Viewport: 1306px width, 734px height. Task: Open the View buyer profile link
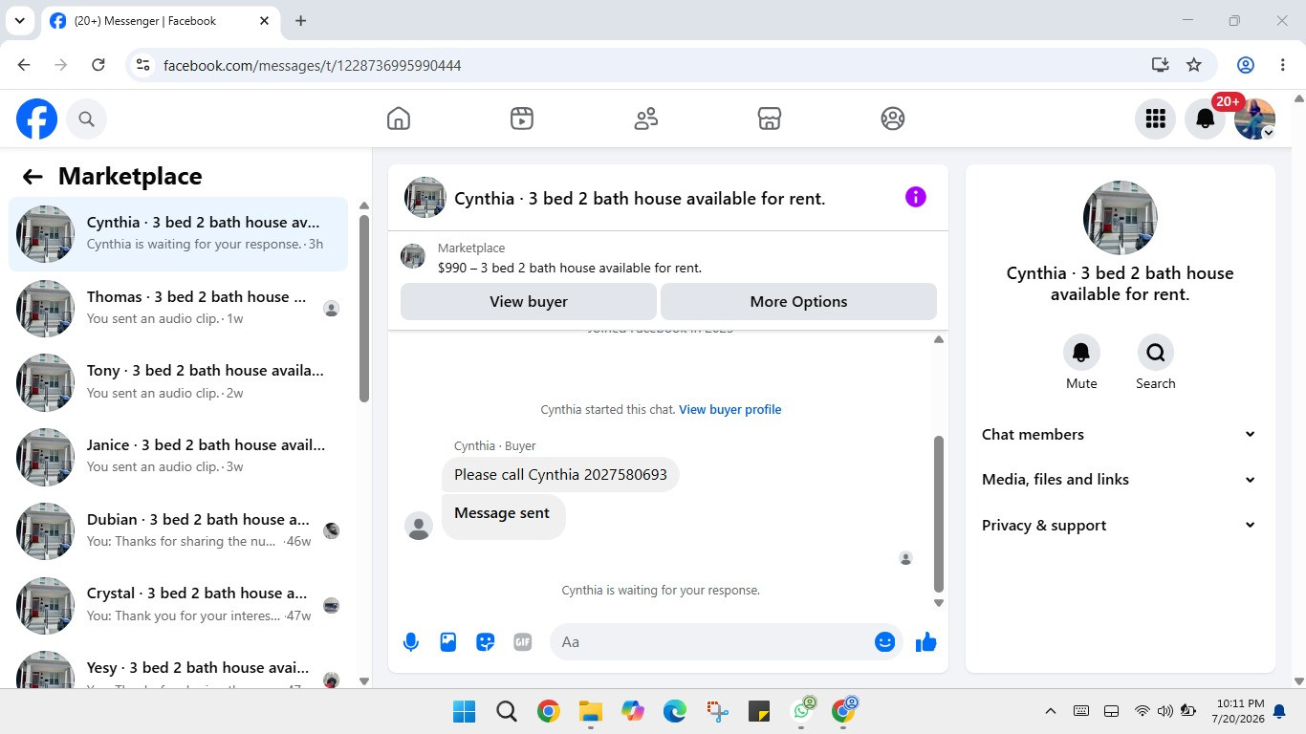730,409
